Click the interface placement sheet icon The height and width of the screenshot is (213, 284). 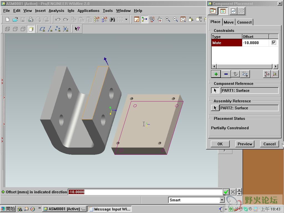[x=234, y=11]
